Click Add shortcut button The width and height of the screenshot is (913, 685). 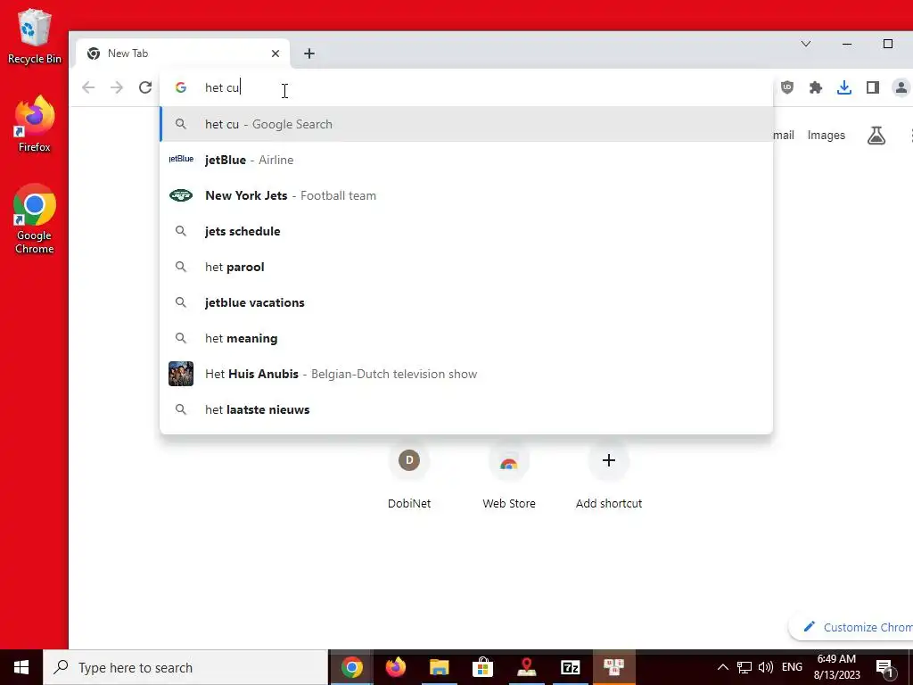608,476
